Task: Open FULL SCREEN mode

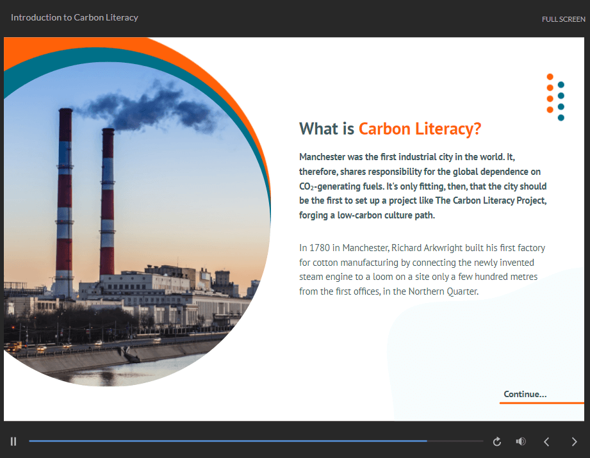Action: pos(563,19)
